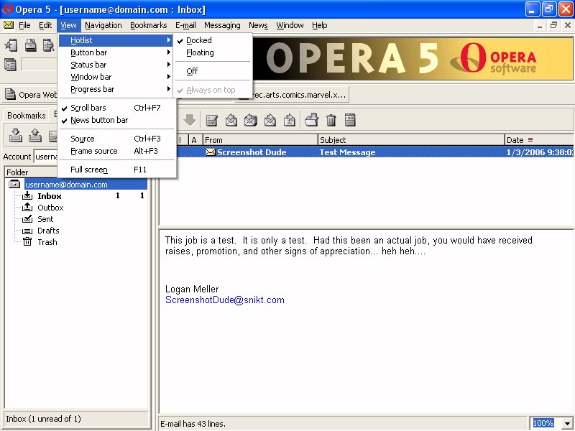Open the Messaging menu
Image resolution: width=575 pixels, height=431 pixels.
pos(222,25)
